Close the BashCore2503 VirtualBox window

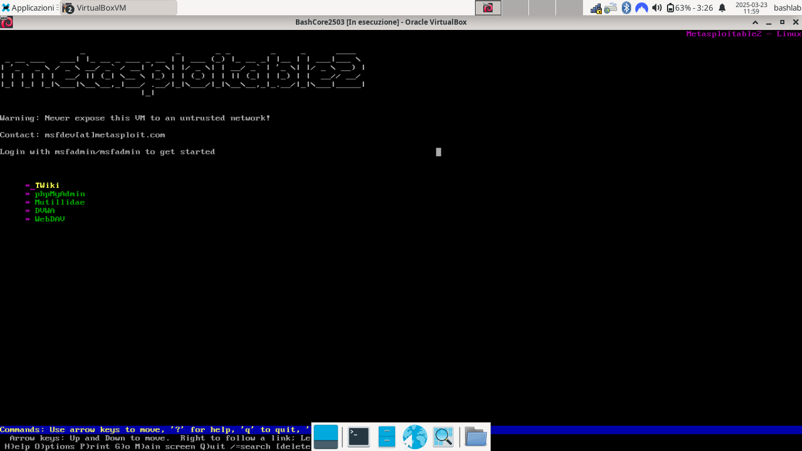pos(795,22)
